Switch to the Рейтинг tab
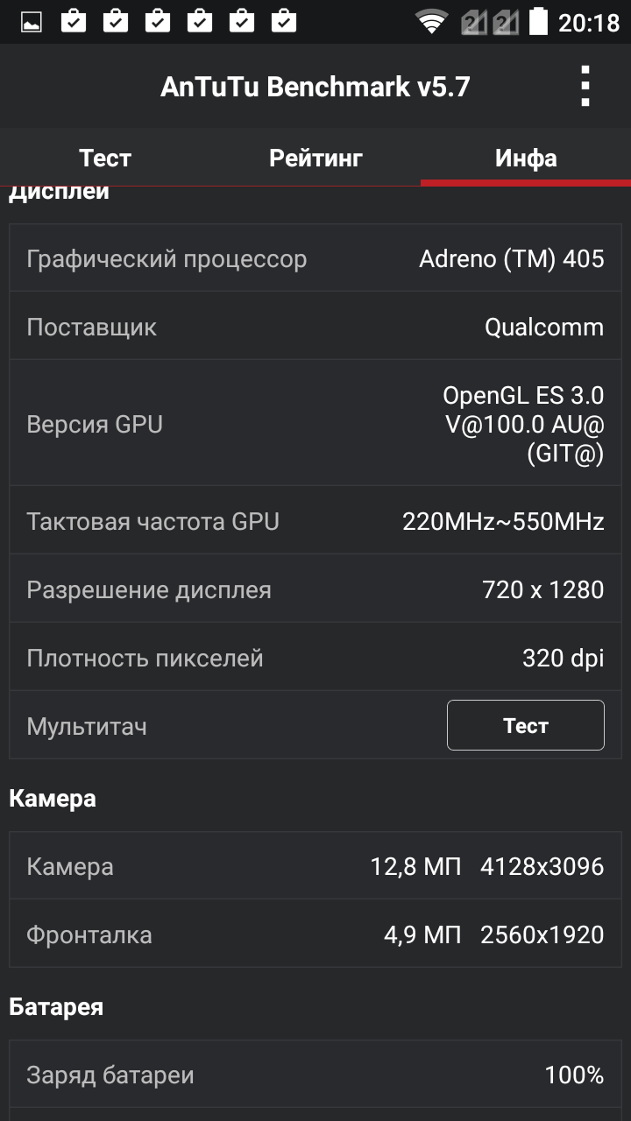The height and width of the screenshot is (1121, 631). pos(315,158)
